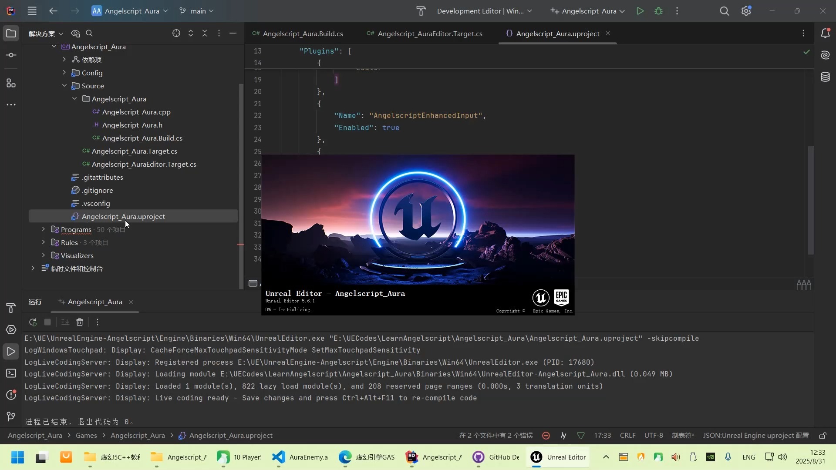The height and width of the screenshot is (470, 836).
Task: Click the editor vertical scrollbar
Action: pos(810,200)
